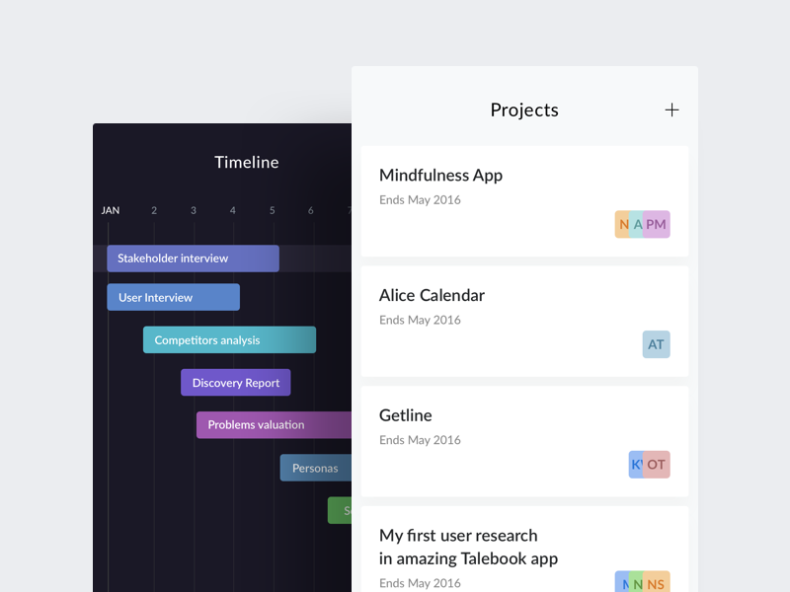Select the Getline project title
This screenshot has height=592, width=790.
[405, 415]
